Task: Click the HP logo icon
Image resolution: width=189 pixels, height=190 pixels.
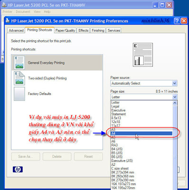Action: 18,170
